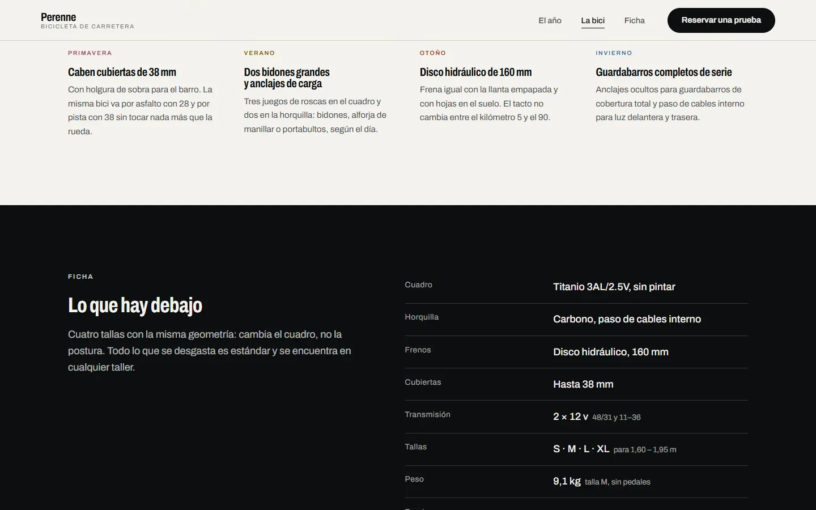Click the note talla M, sin pedales
816x510 pixels.
pos(618,482)
